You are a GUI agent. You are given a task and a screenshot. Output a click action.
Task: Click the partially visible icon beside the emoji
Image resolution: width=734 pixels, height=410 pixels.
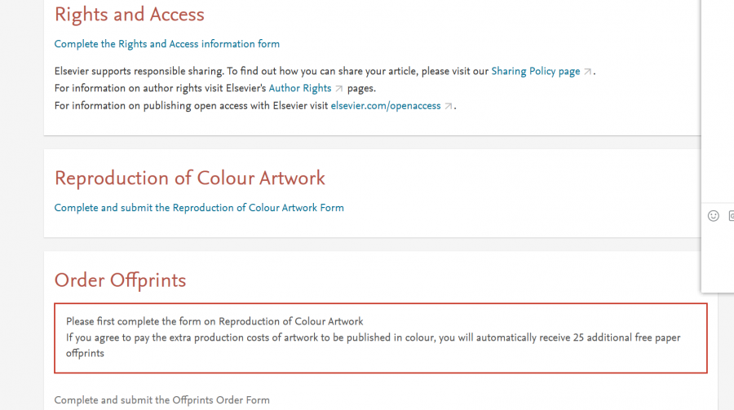point(731,216)
